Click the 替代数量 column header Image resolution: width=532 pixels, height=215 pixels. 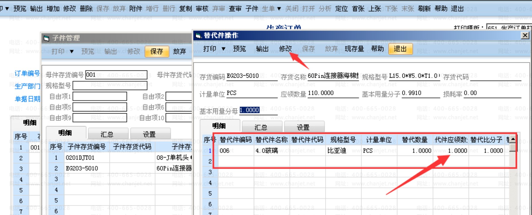pos(415,140)
